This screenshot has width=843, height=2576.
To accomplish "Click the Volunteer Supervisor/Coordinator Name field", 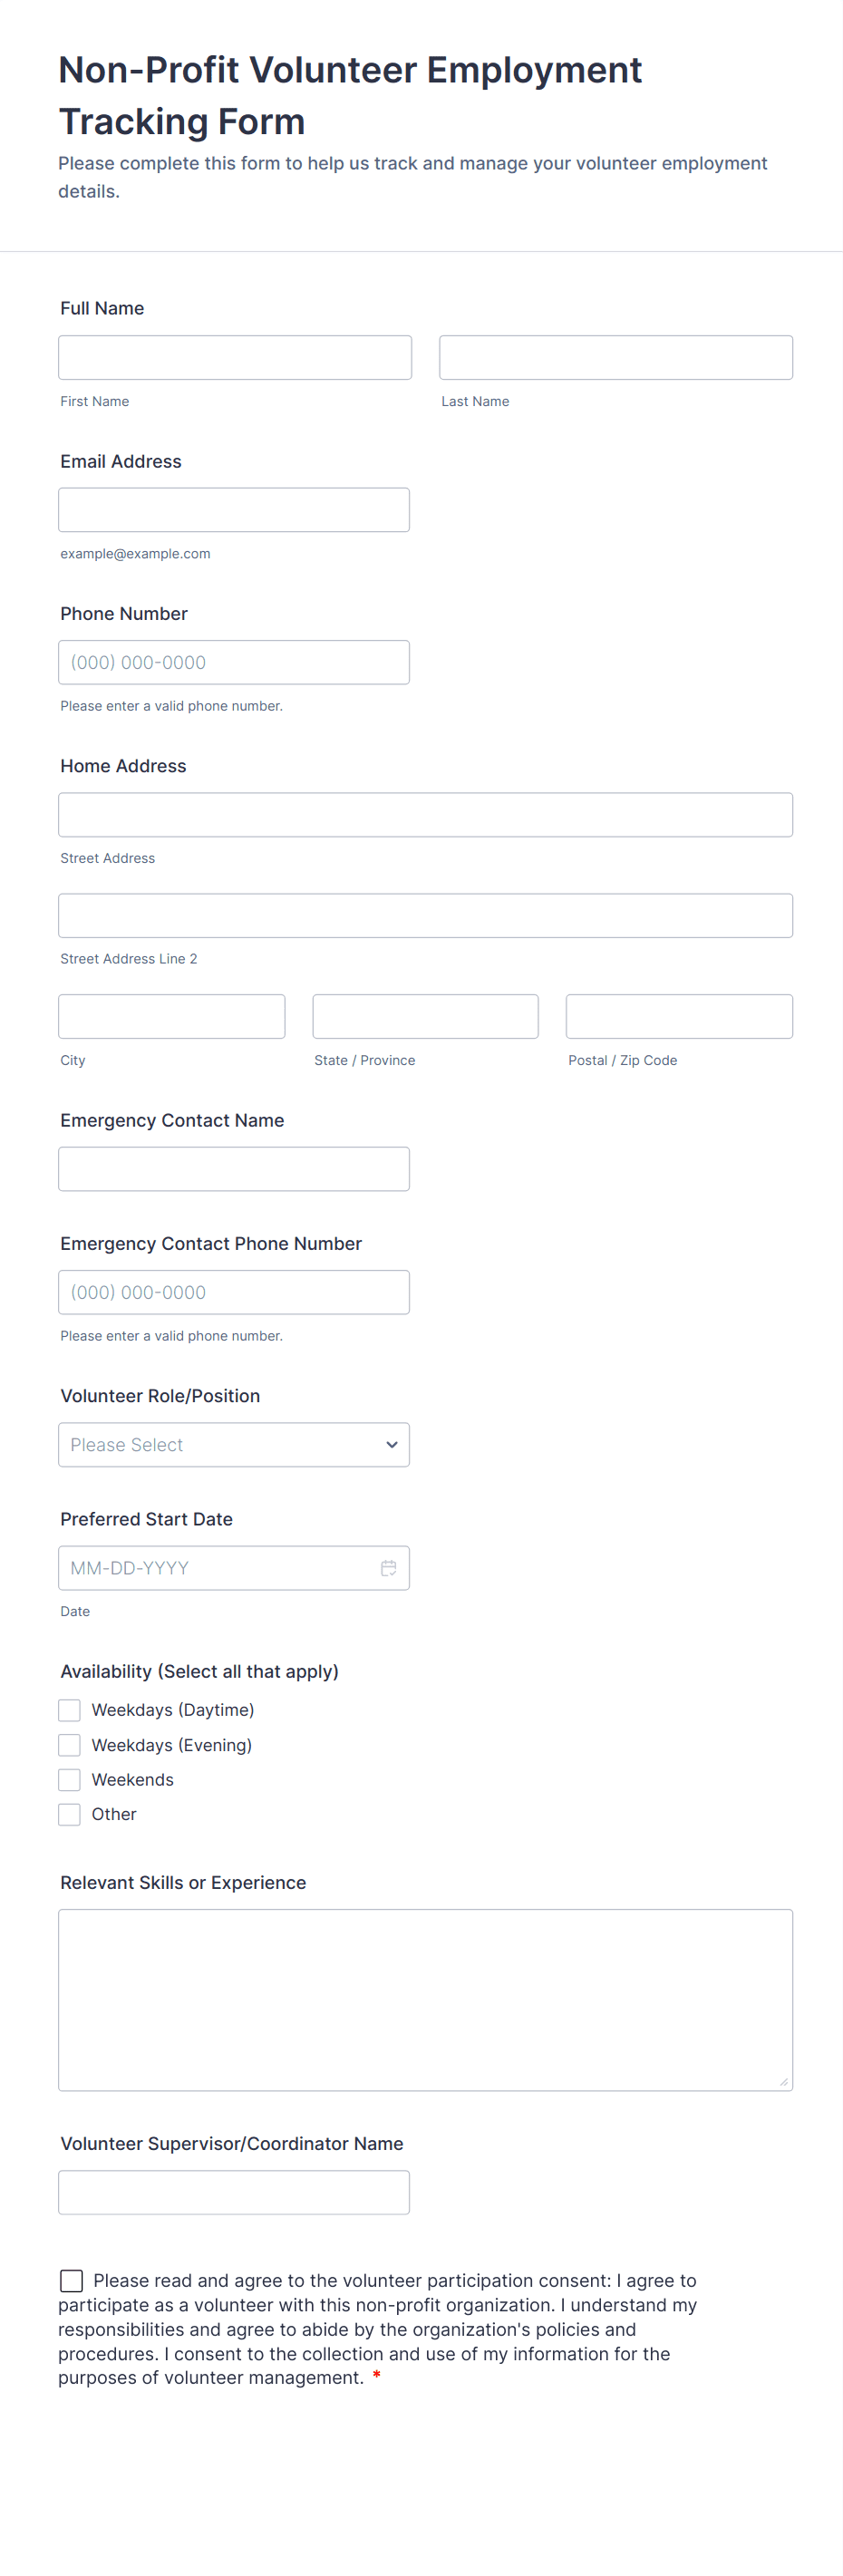I will (233, 2192).
